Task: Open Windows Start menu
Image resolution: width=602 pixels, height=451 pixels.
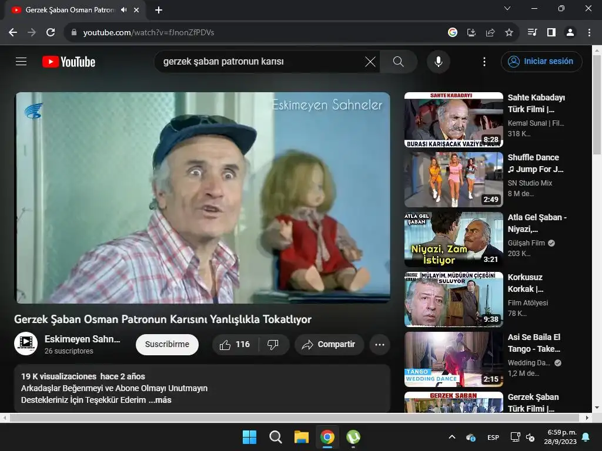Action: tap(249, 437)
